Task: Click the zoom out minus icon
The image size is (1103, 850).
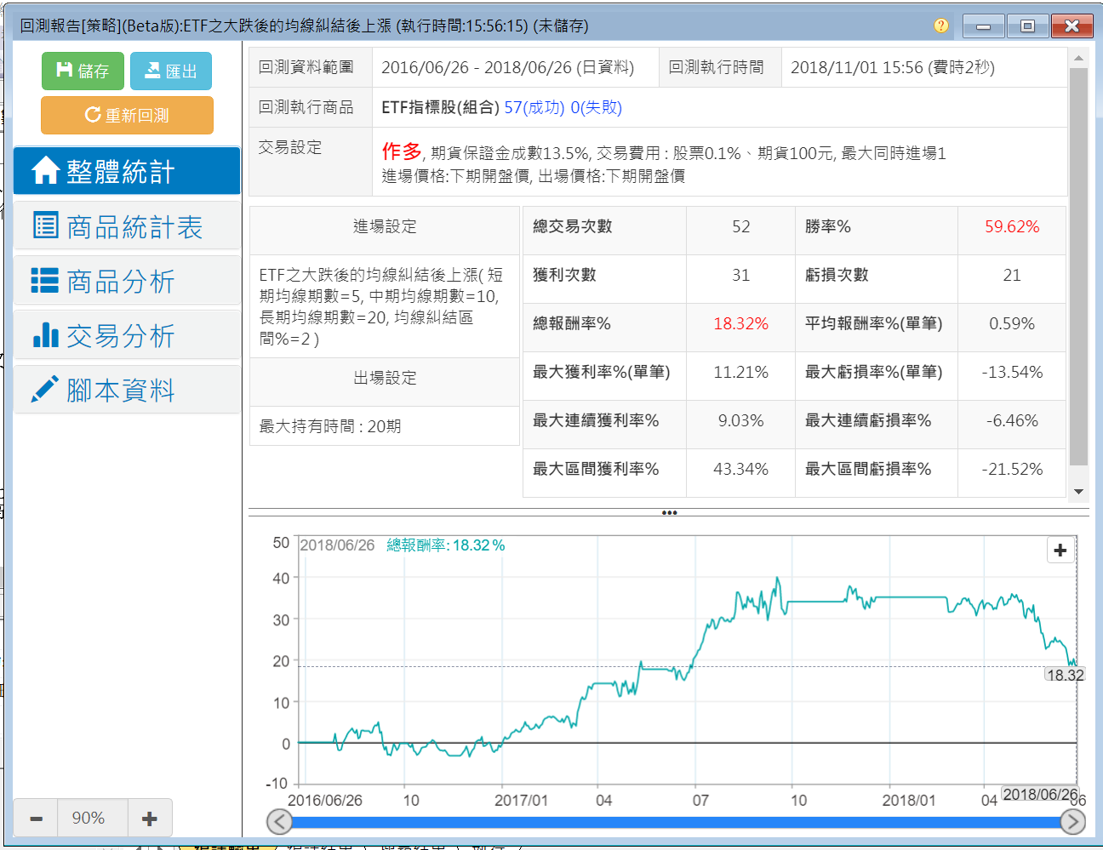Action: [36, 819]
